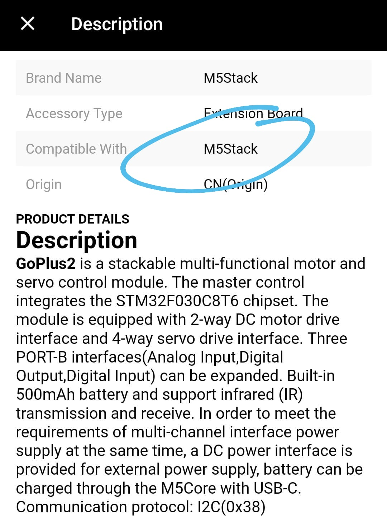This screenshot has width=387, height=518.
Task: Click the STM32F030C8T6 chipset text
Action: (x=177, y=301)
